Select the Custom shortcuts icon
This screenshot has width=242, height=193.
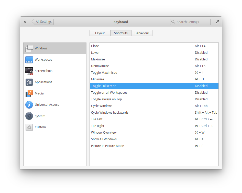click(29, 127)
